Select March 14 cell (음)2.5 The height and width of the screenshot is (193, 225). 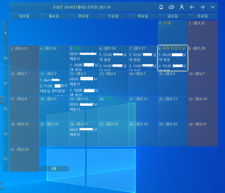[143, 83]
